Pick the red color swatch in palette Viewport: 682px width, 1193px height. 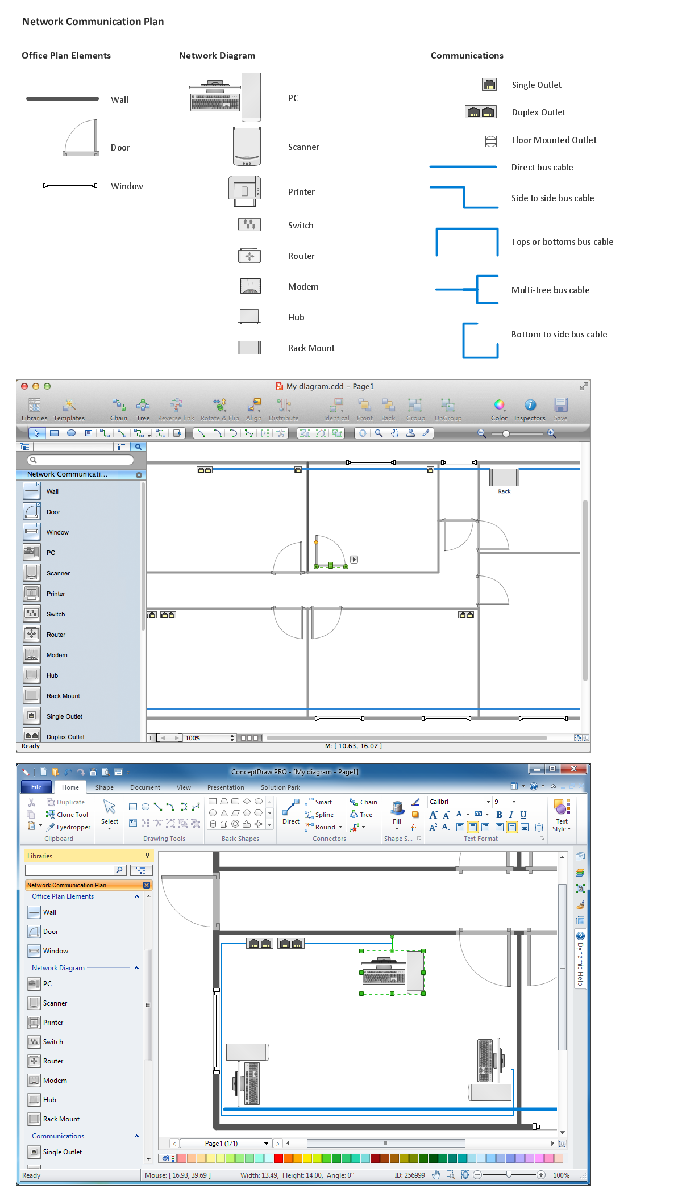point(278,1158)
